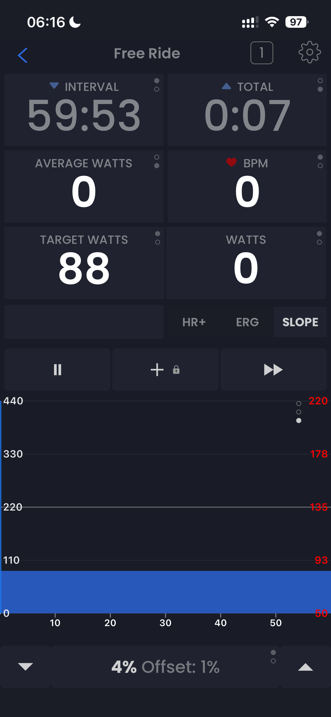Pause the ride
This screenshot has height=717, width=331.
tap(57, 370)
